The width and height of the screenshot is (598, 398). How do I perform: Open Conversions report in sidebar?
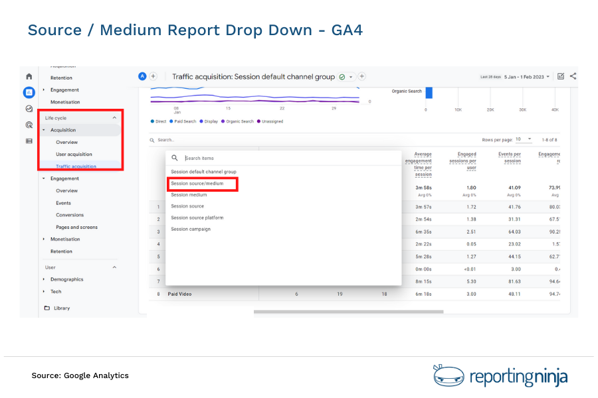(70, 215)
